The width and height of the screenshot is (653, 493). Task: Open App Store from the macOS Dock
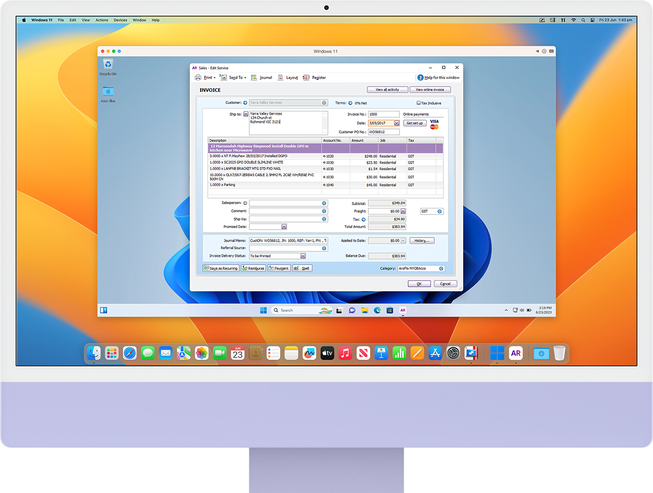pyautogui.click(x=435, y=353)
